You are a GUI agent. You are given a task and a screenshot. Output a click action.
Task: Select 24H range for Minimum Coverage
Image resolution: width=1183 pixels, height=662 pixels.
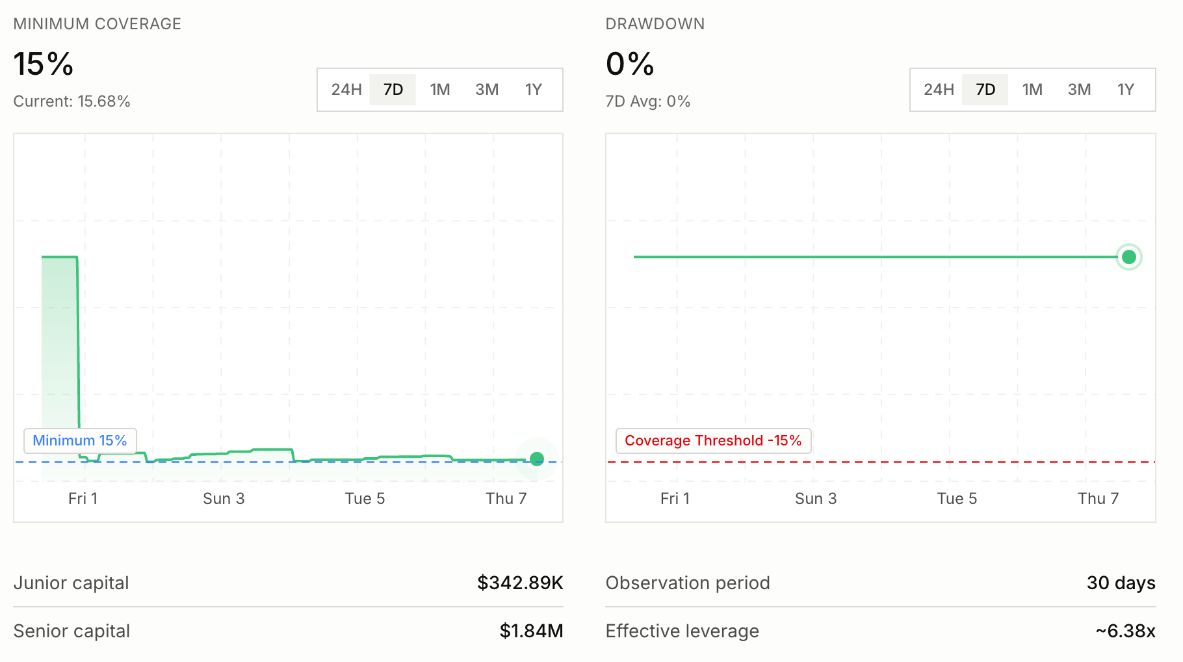pos(346,90)
